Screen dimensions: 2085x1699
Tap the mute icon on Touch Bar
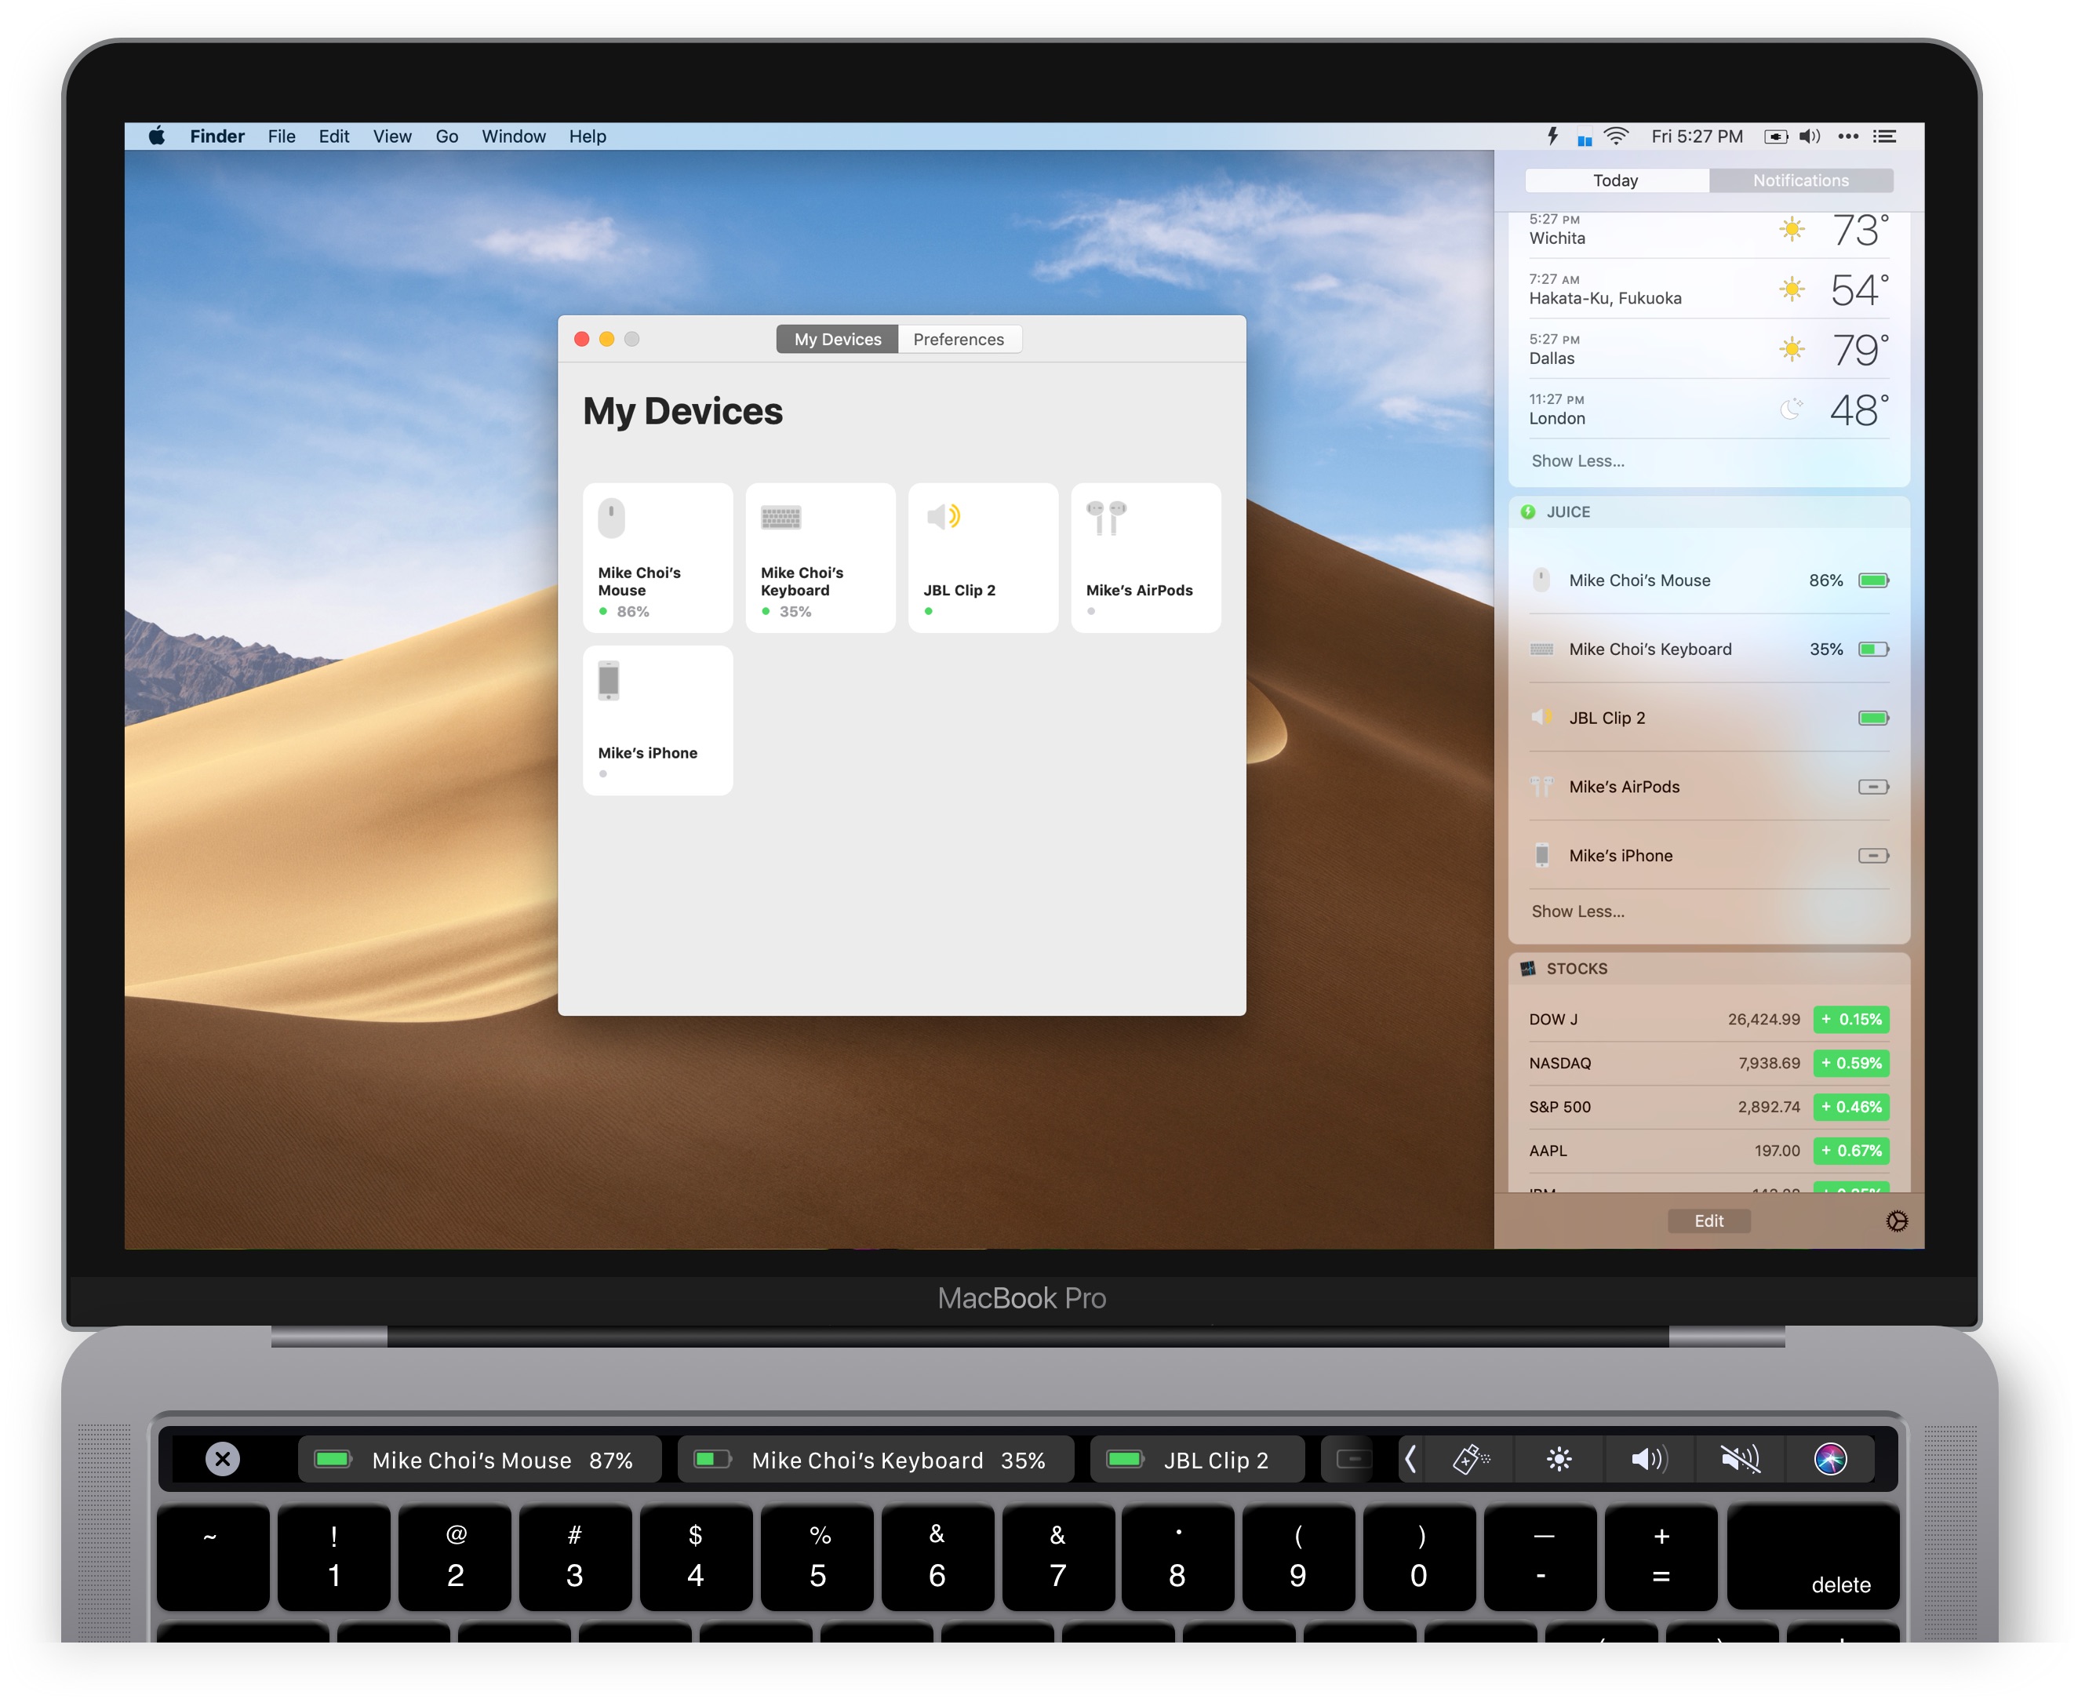[x=1741, y=1459]
